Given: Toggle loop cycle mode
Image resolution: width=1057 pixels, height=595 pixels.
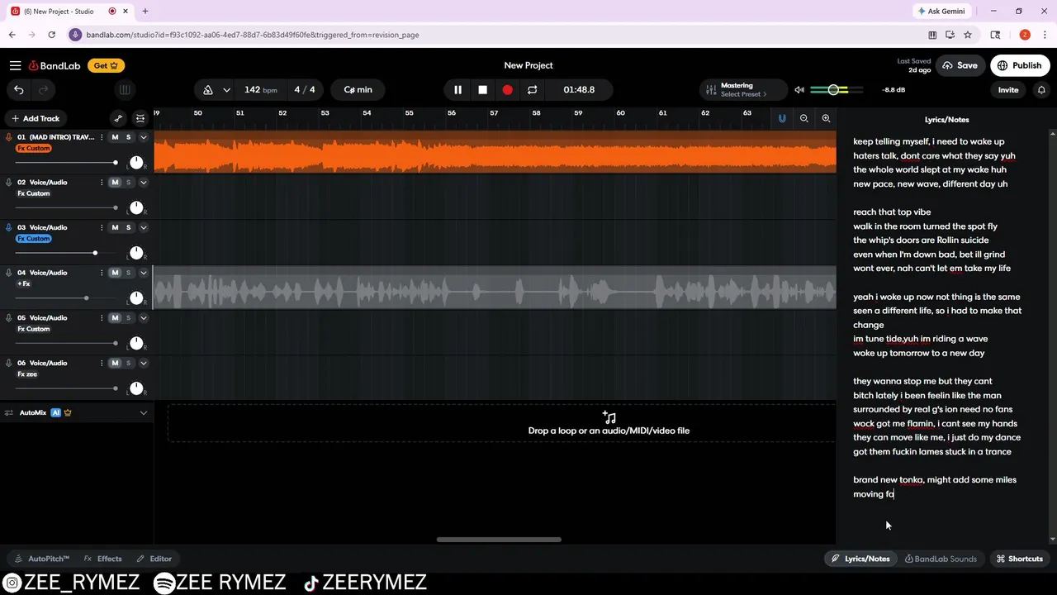Looking at the screenshot, I should (532, 89).
